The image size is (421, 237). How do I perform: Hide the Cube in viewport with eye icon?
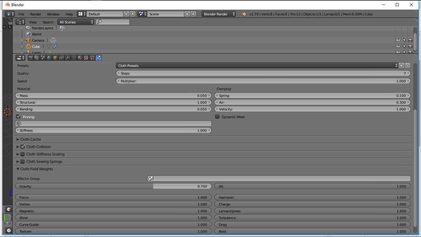click(398, 46)
